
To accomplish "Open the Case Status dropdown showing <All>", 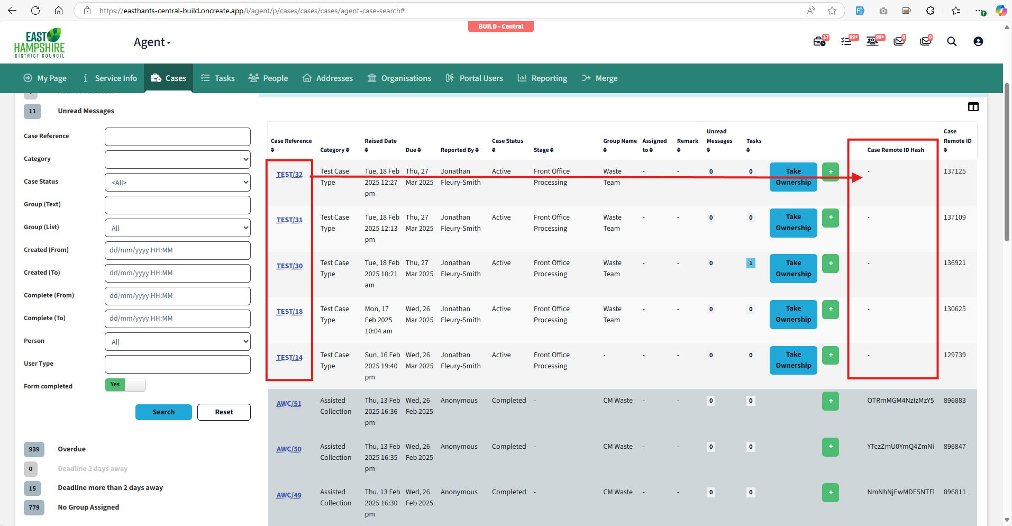I will (178, 182).
